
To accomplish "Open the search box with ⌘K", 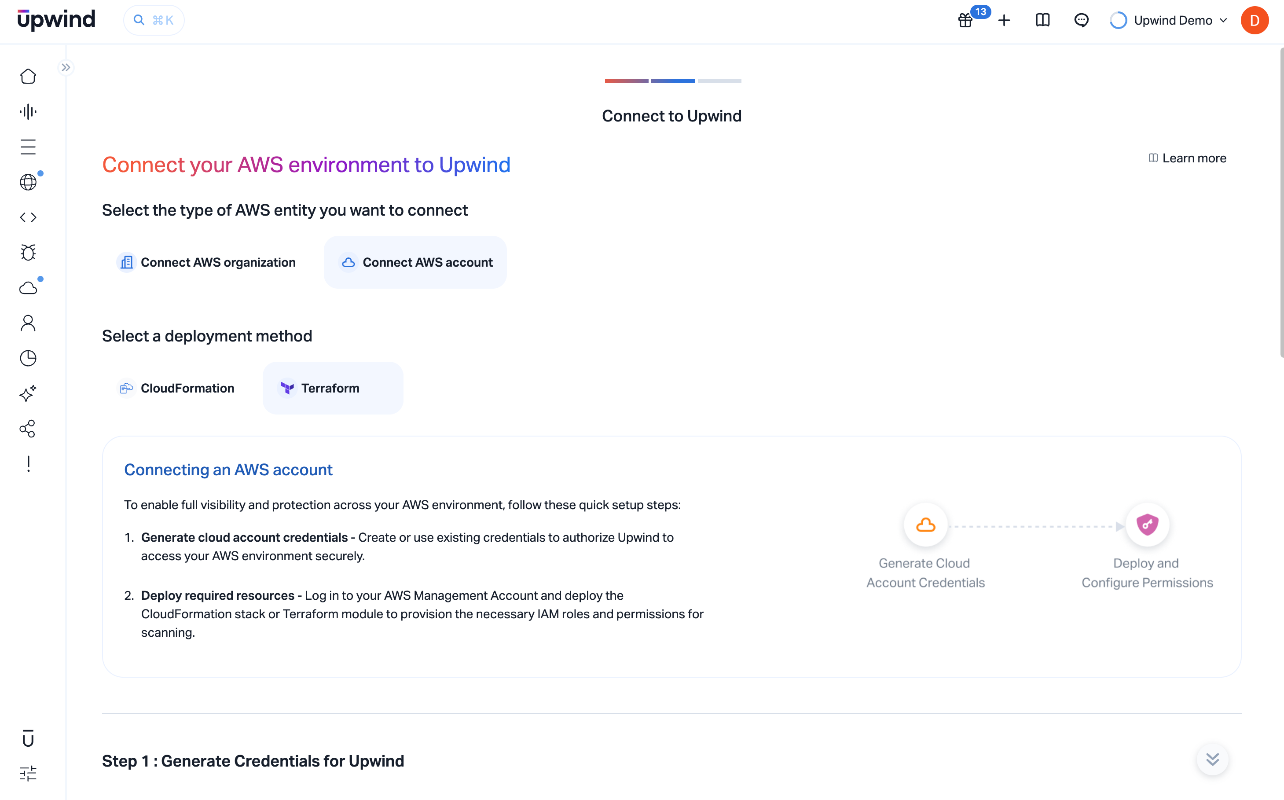I will [154, 20].
